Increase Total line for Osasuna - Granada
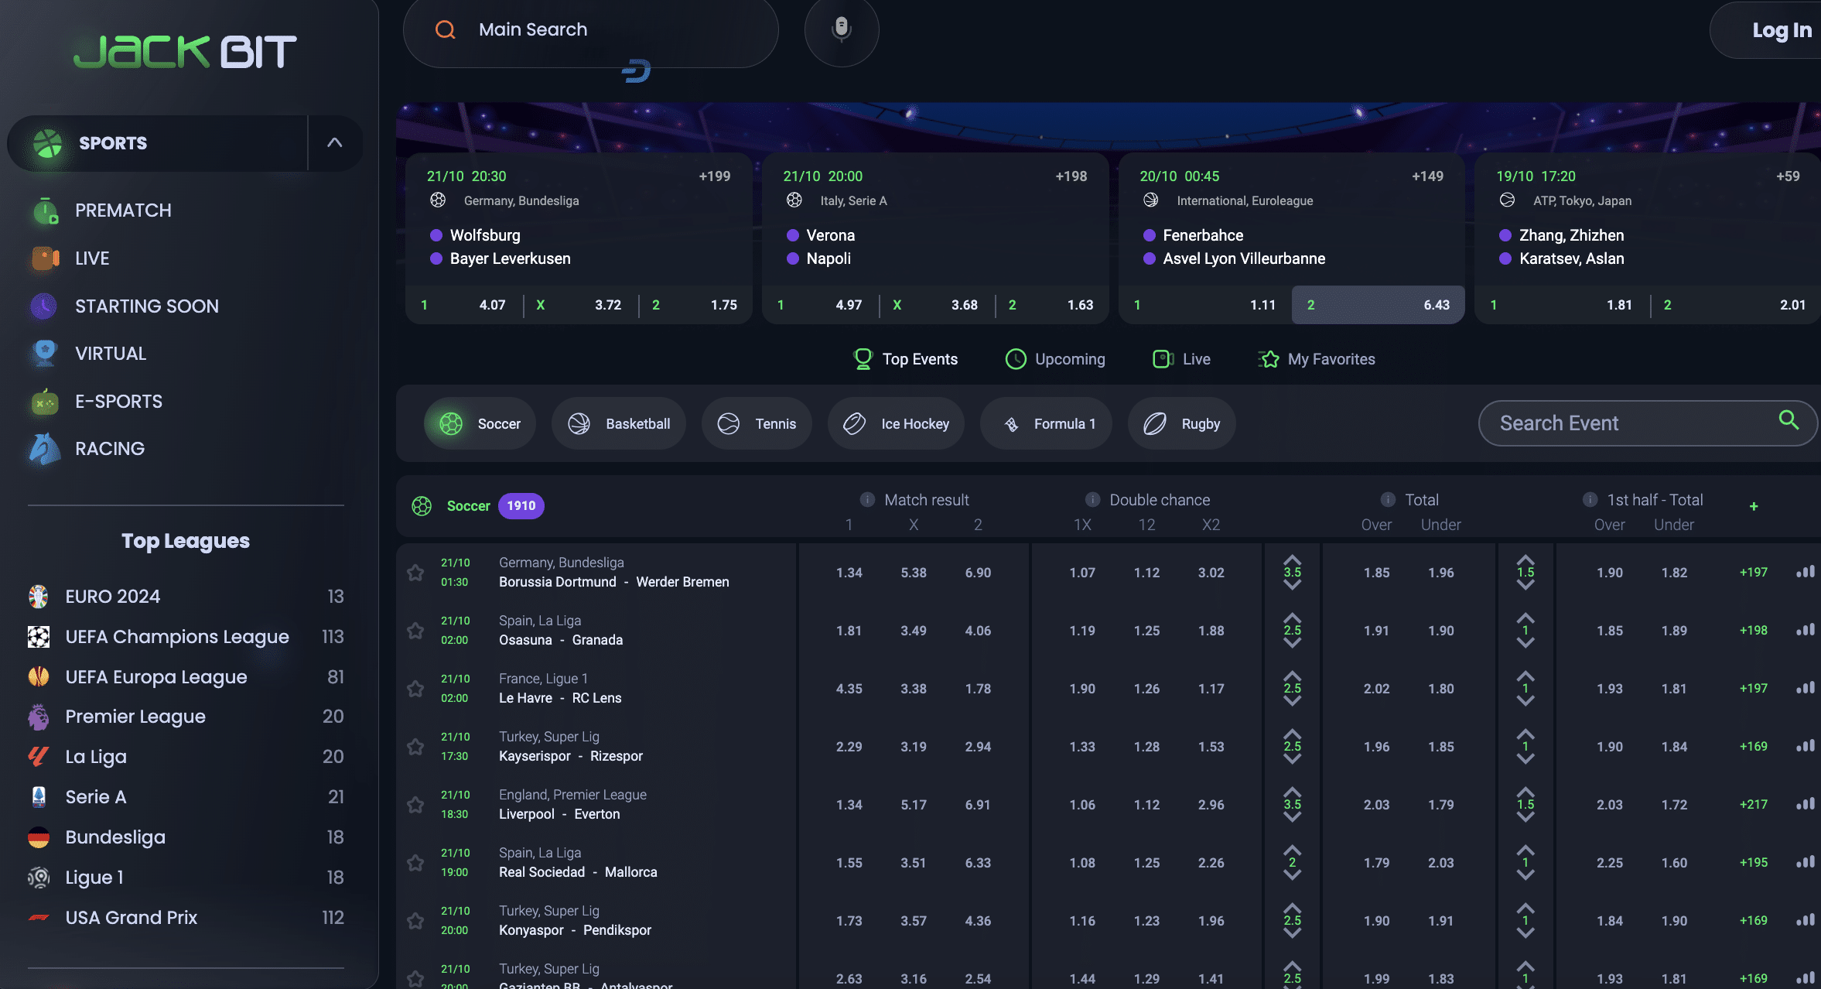The image size is (1821, 989). pyautogui.click(x=1292, y=618)
